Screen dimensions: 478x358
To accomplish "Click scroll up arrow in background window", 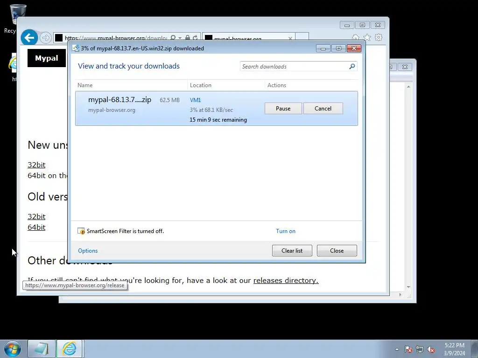I will click(408, 87).
